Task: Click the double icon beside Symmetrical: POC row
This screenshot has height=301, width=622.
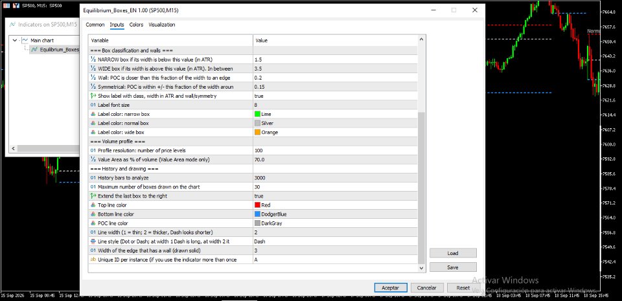Action: (x=93, y=87)
